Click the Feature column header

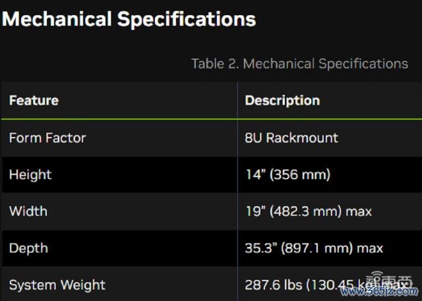tap(34, 101)
